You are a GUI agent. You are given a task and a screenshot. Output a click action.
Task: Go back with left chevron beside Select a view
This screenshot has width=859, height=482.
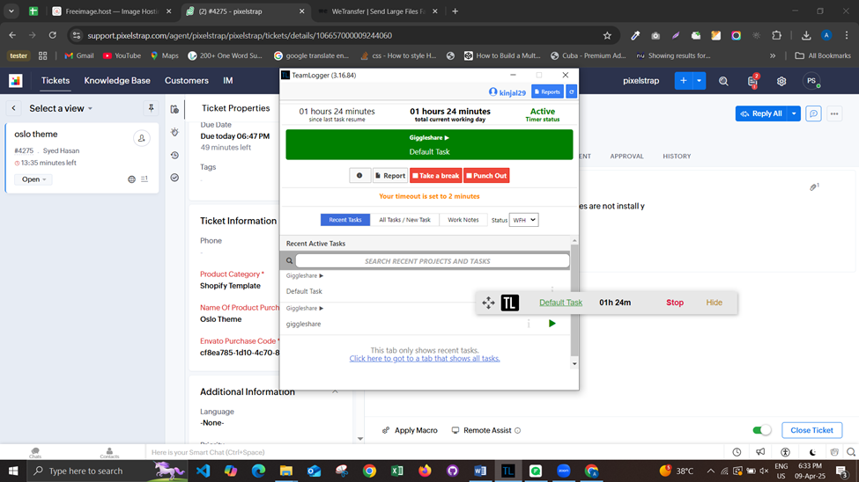point(14,108)
